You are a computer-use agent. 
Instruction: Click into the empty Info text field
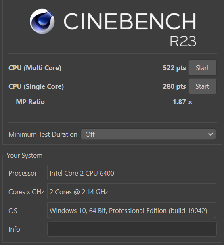coord(132,229)
